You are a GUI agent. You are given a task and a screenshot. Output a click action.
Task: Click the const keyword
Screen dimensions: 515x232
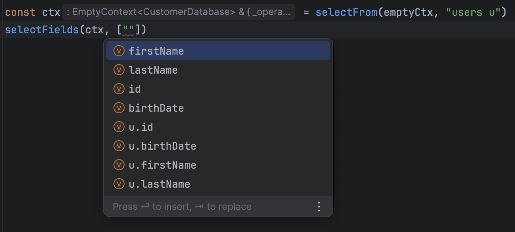click(x=20, y=13)
